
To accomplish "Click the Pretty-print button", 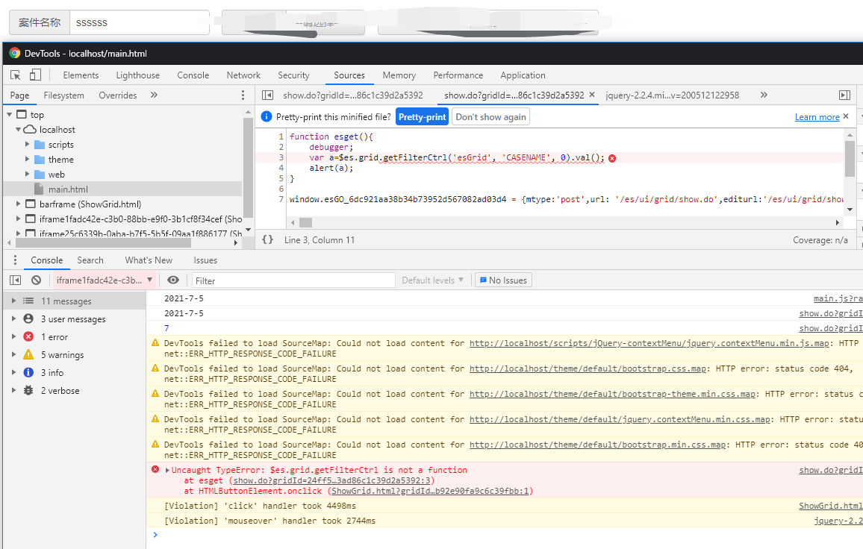I will [x=422, y=116].
